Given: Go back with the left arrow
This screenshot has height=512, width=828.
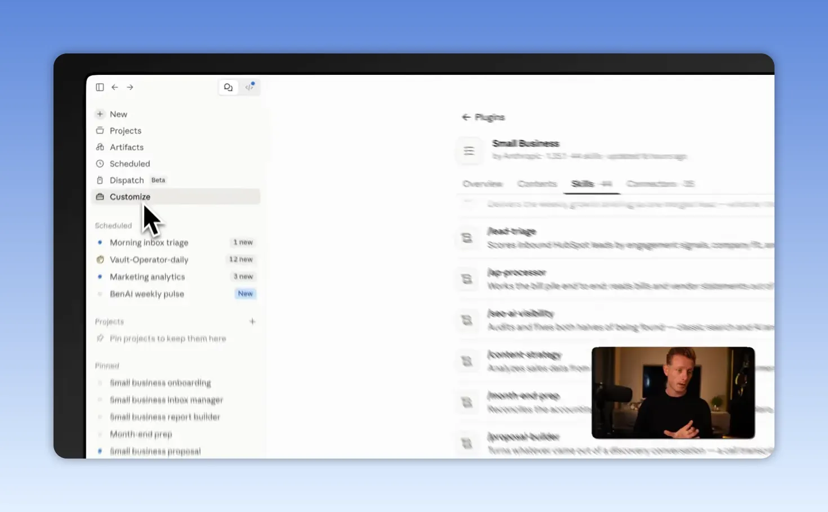Looking at the screenshot, I should [x=115, y=87].
